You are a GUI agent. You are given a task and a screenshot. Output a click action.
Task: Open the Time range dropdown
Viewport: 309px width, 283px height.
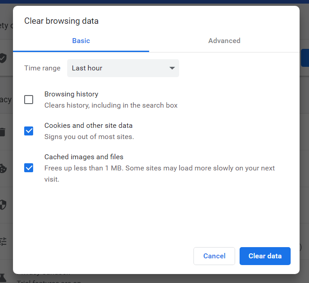tap(123, 68)
